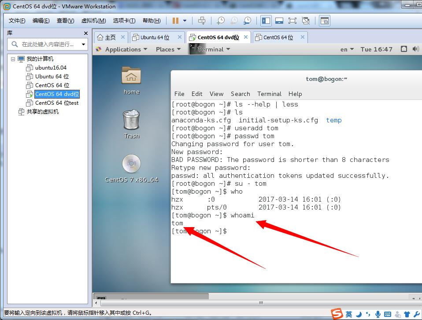This screenshot has height=320, width=422.
Task: Click the blue temp directory name
Action: point(334,120)
